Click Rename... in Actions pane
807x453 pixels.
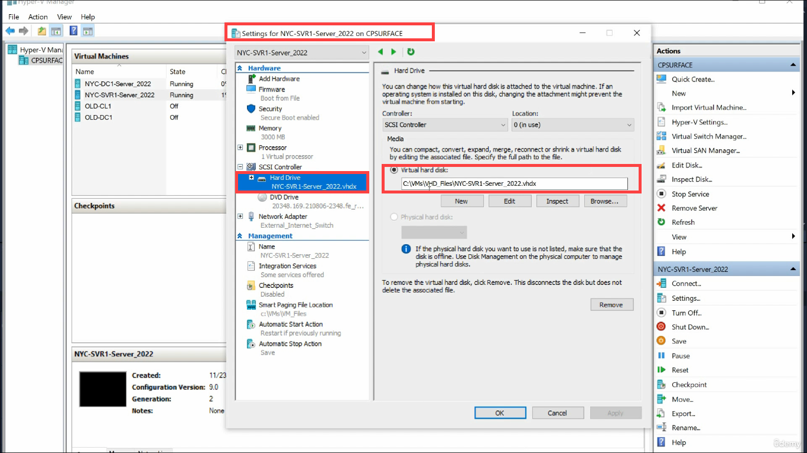point(686,428)
